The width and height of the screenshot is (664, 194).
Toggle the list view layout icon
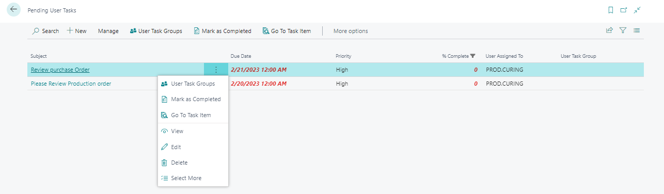click(x=637, y=30)
